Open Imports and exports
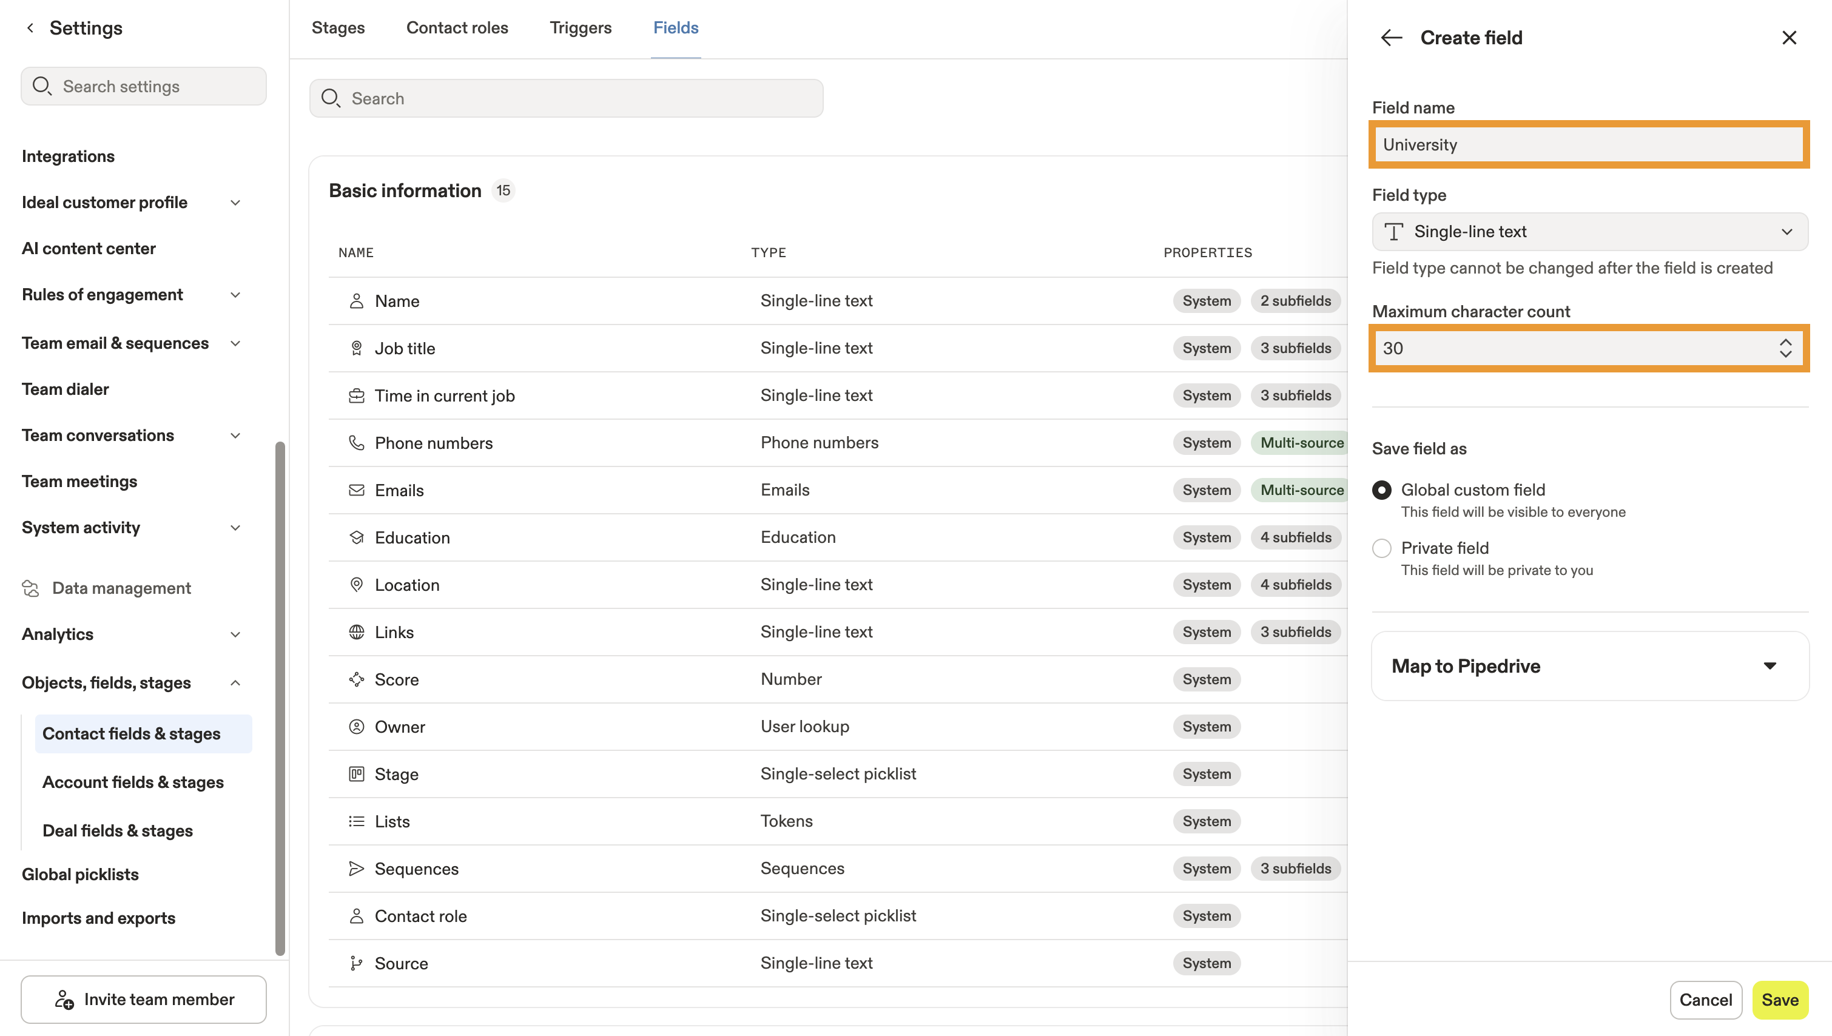This screenshot has width=1832, height=1036. click(98, 918)
